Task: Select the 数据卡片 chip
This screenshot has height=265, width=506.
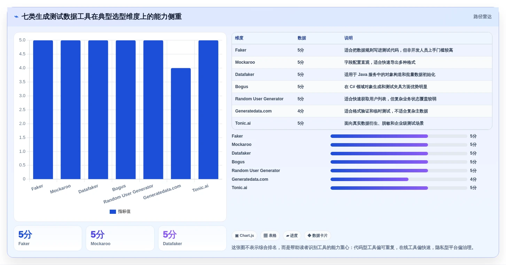Action: (317, 236)
